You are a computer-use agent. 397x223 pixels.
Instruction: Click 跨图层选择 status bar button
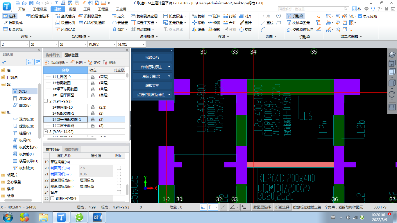coord(262,207)
